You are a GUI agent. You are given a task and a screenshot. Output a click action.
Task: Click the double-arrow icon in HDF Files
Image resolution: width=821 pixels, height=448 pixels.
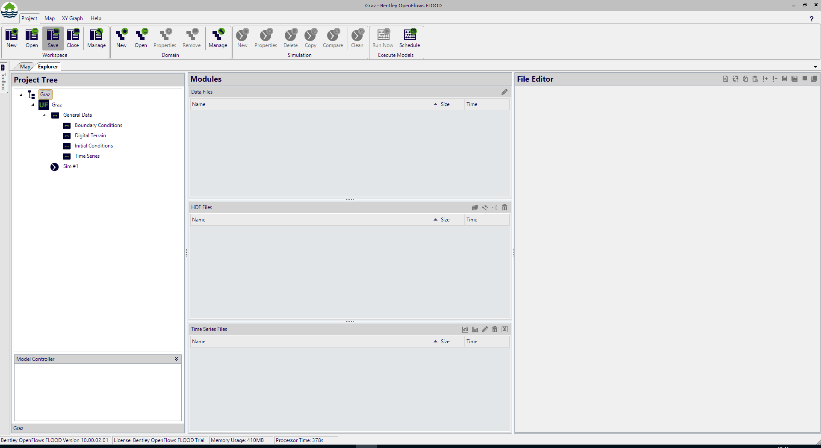(x=485, y=207)
